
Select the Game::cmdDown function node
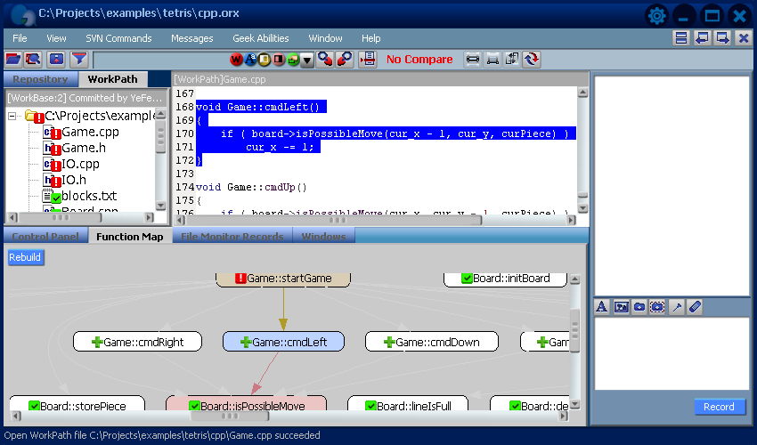[x=432, y=342]
